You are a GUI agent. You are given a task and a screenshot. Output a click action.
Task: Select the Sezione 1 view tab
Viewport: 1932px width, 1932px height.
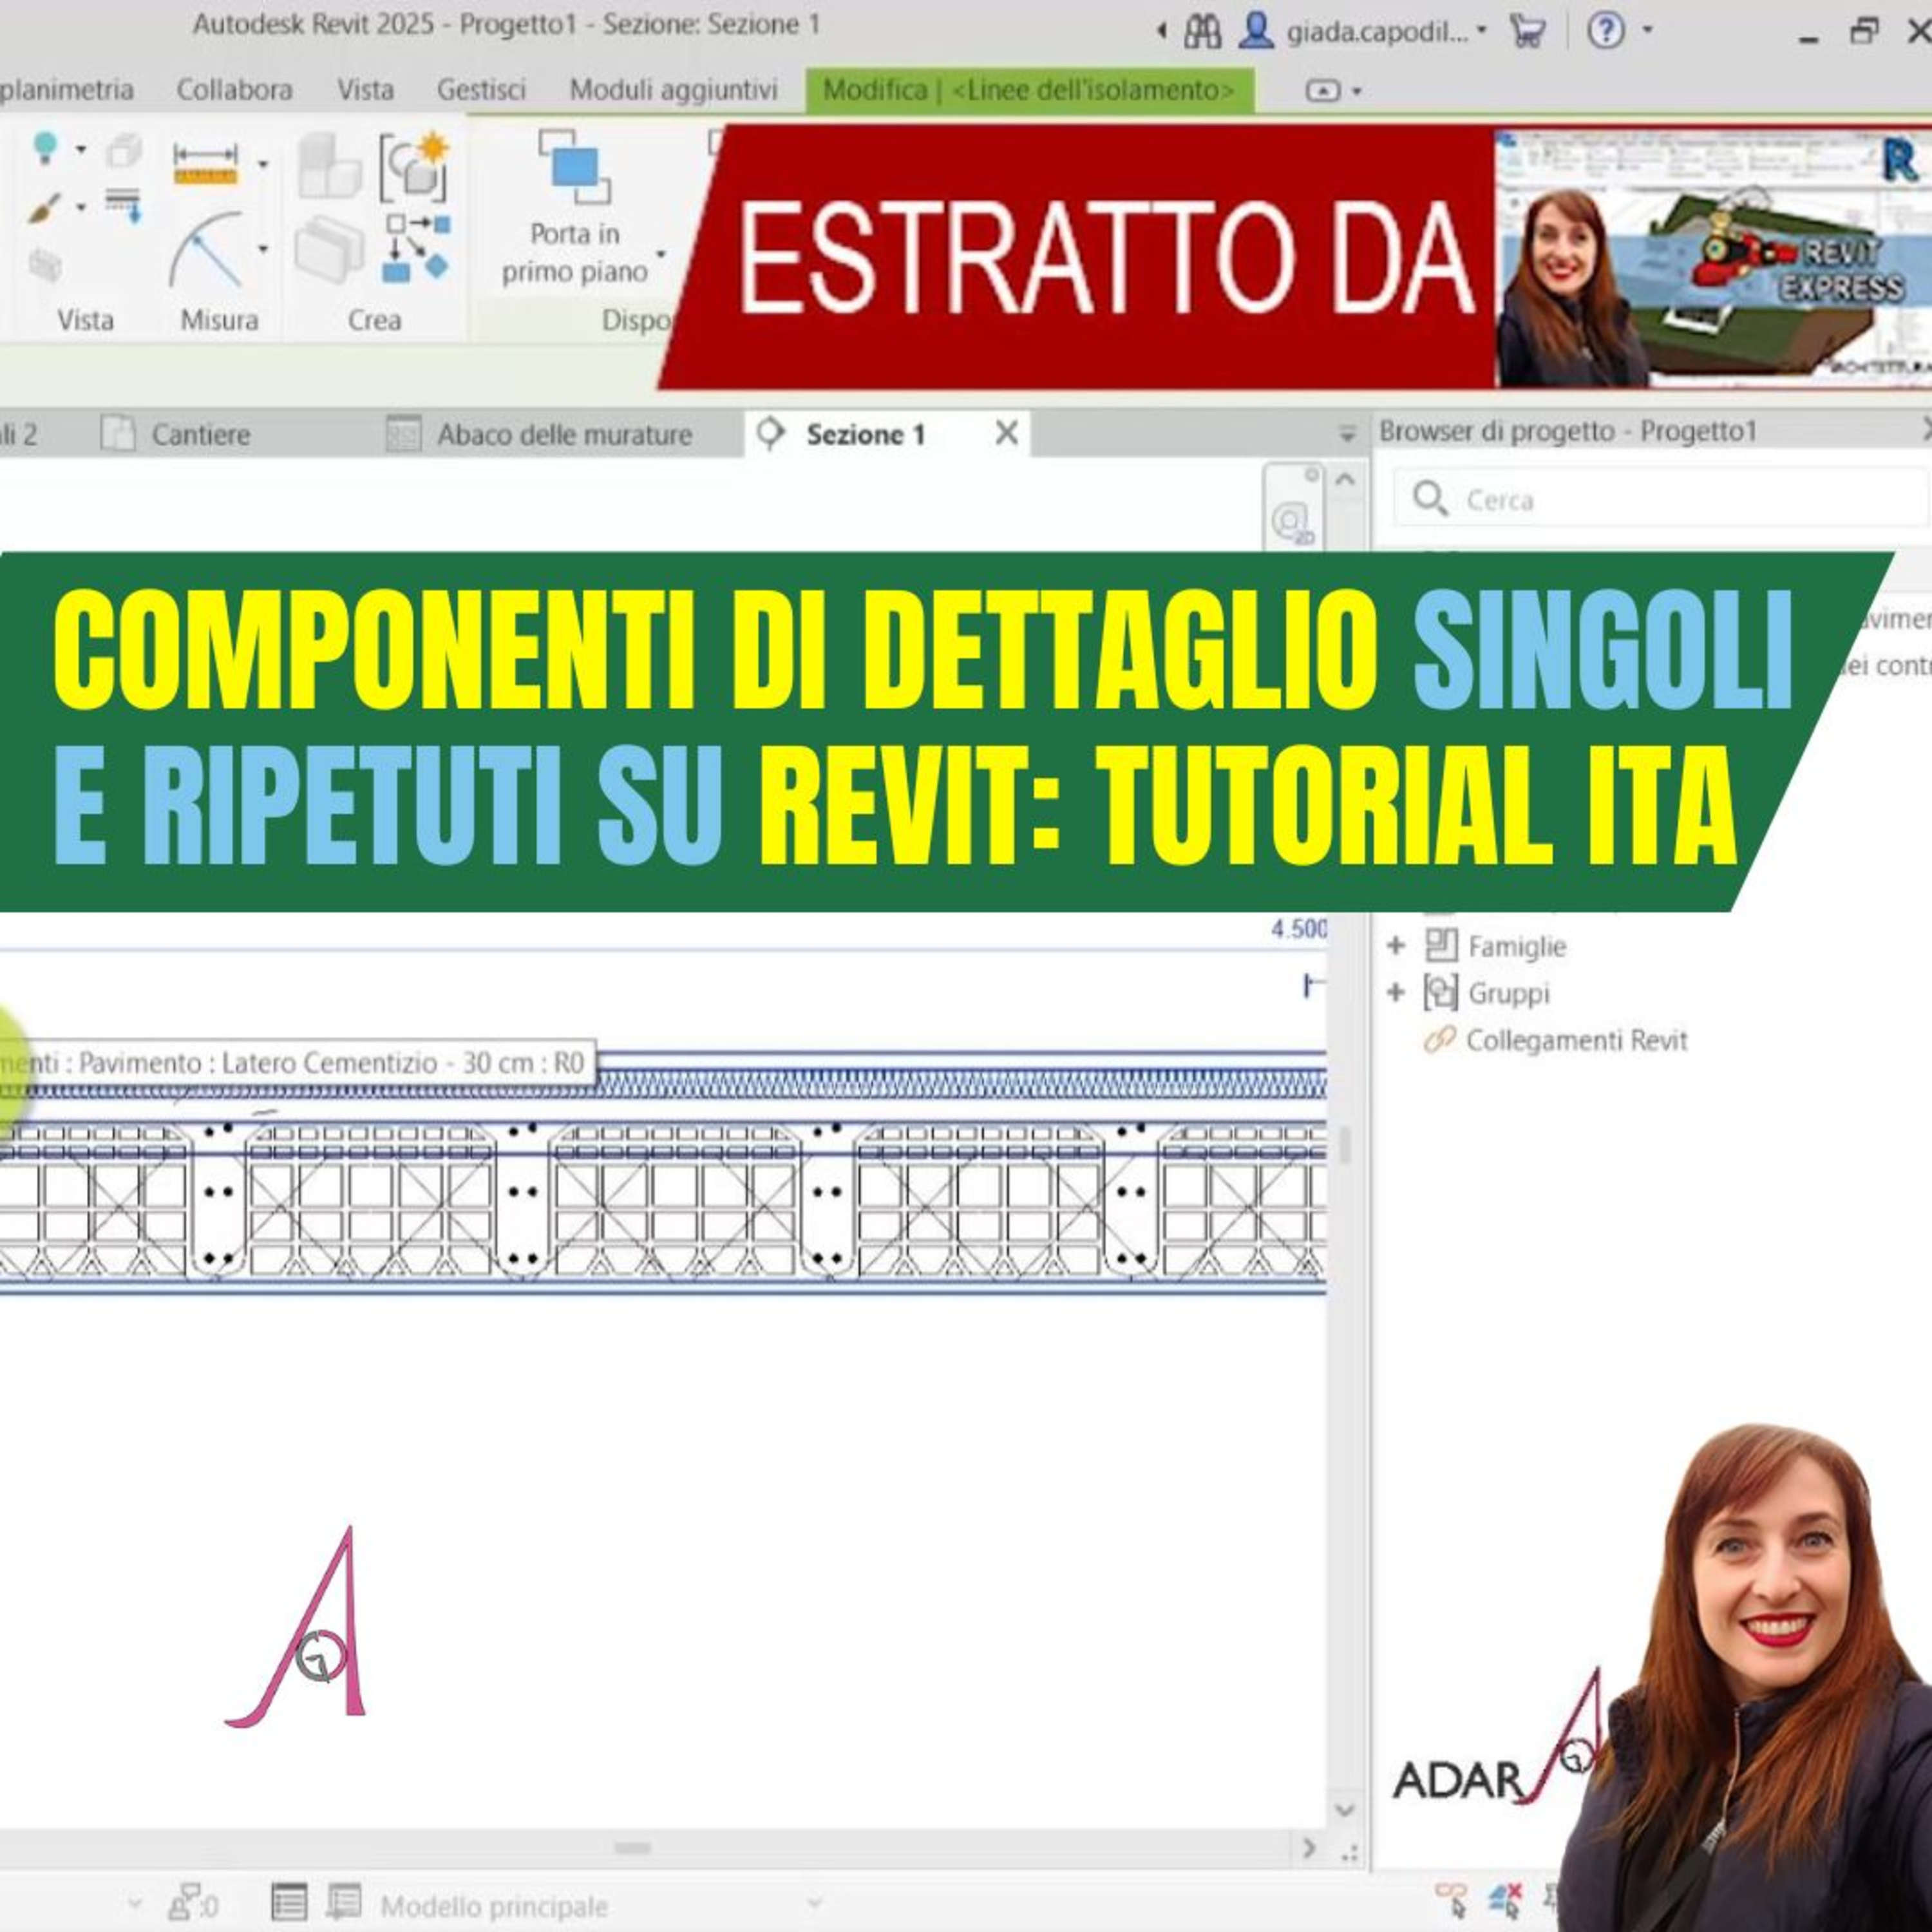pyautogui.click(x=865, y=434)
